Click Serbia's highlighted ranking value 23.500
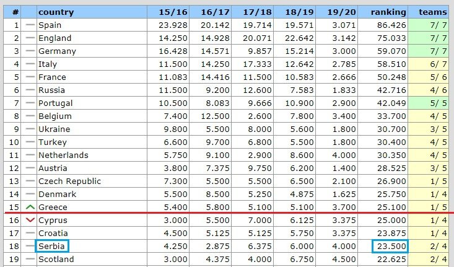Screen dimensions: 454x267 pyautogui.click(x=390, y=246)
